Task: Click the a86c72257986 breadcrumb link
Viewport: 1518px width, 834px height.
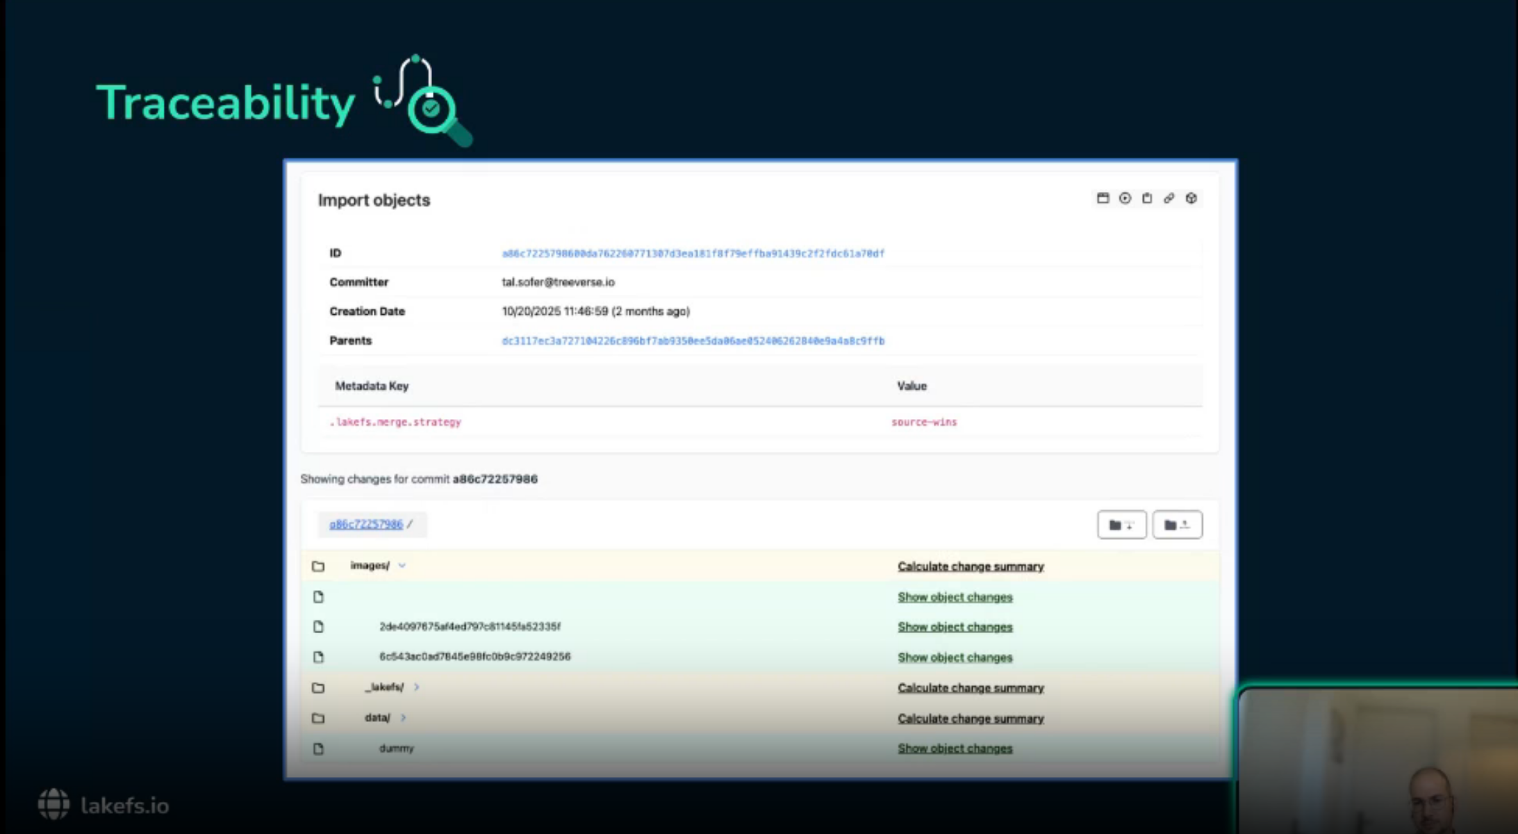Action: pyautogui.click(x=365, y=524)
